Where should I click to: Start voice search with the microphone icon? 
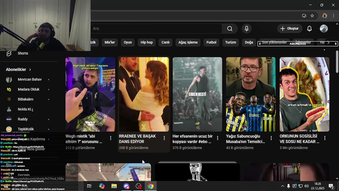coord(247,29)
